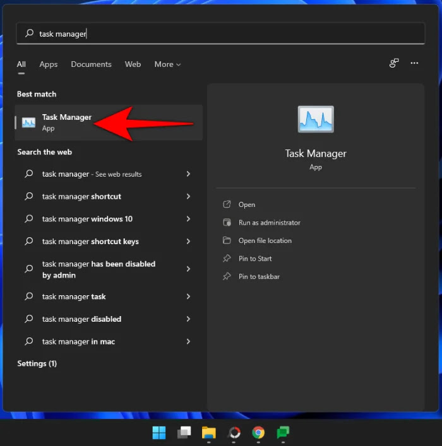Expand arrow for 'task manager disabled'

click(x=188, y=319)
